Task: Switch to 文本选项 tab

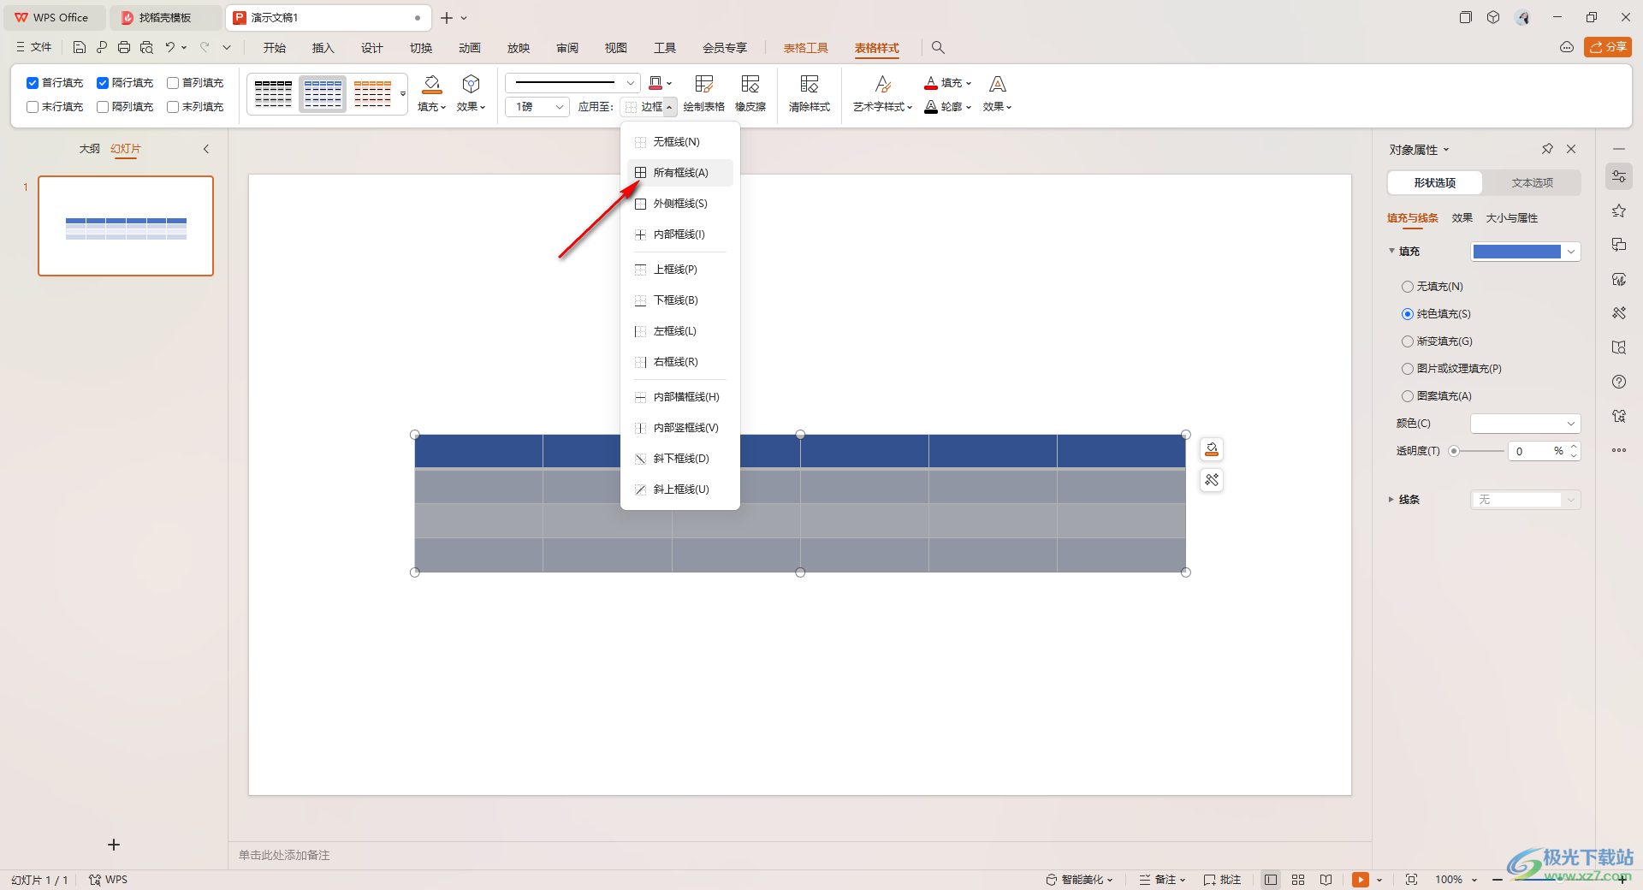Action: tap(1532, 182)
